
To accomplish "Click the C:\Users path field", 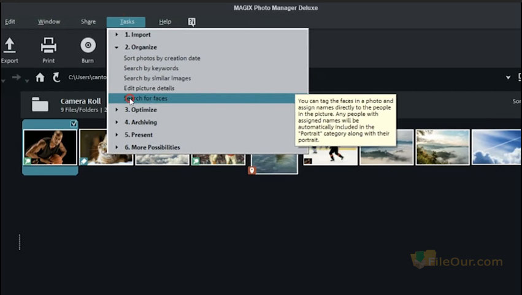I will 87,77.
